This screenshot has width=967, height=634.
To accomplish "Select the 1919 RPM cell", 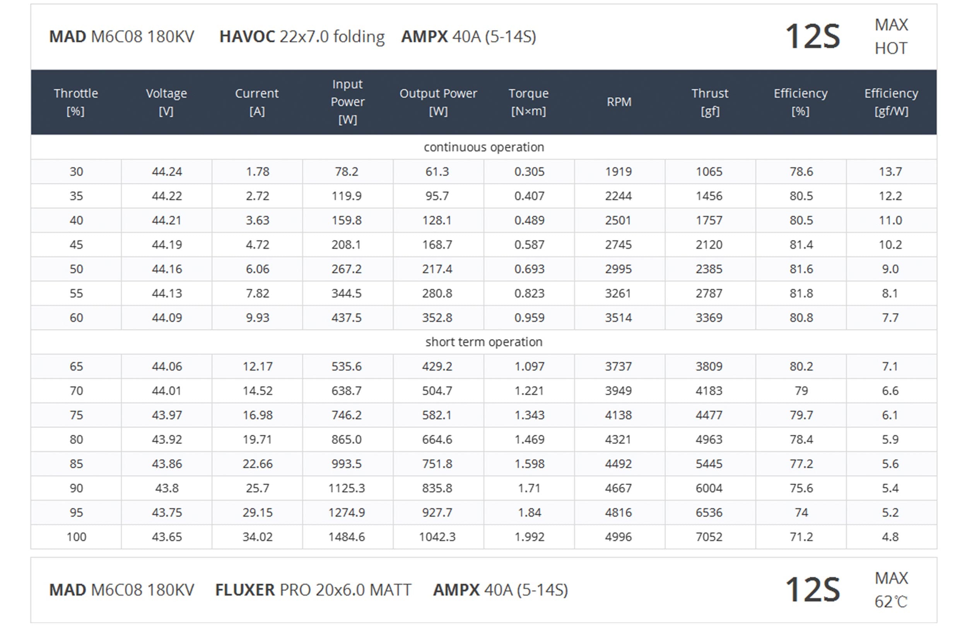I will click(x=618, y=171).
